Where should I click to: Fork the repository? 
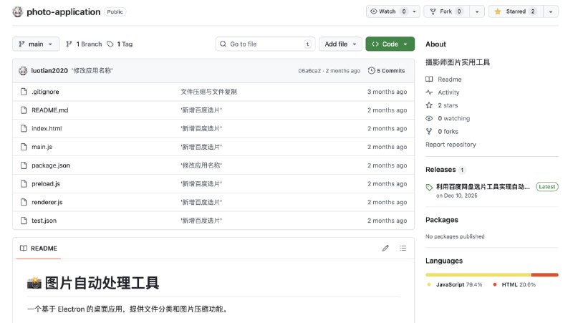[x=446, y=11]
